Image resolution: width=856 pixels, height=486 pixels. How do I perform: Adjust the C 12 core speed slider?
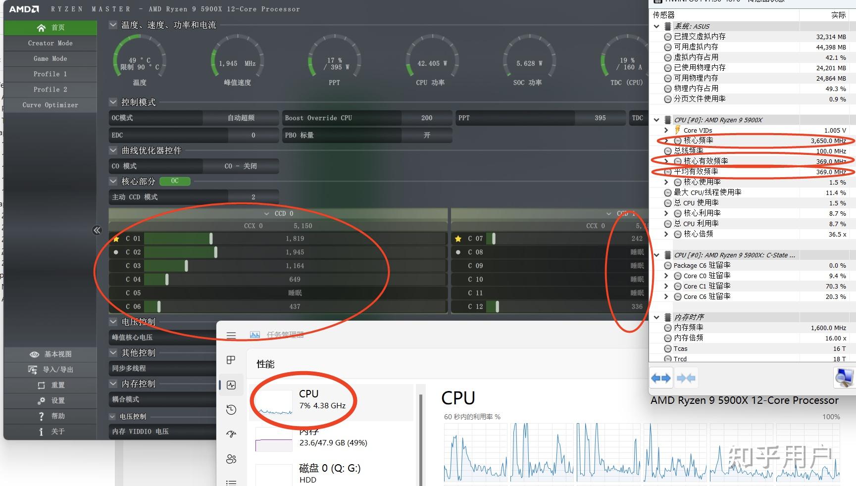coord(497,307)
